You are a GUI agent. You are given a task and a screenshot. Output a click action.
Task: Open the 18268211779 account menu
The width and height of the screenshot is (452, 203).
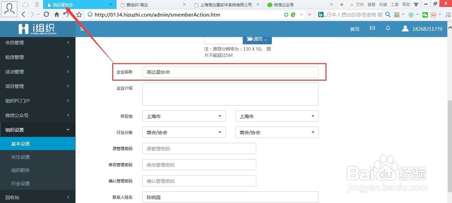(x=422, y=29)
